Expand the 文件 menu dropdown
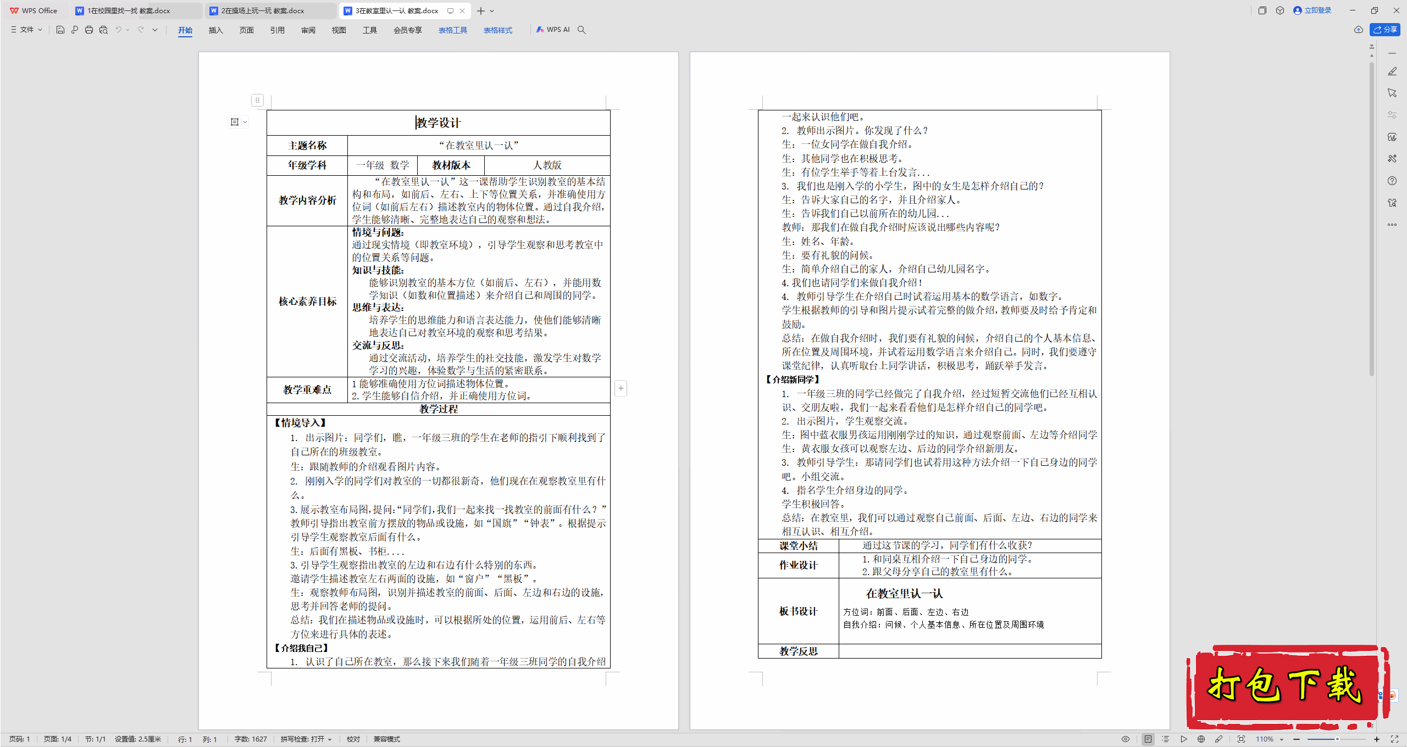The height and width of the screenshot is (747, 1407). (x=26, y=30)
